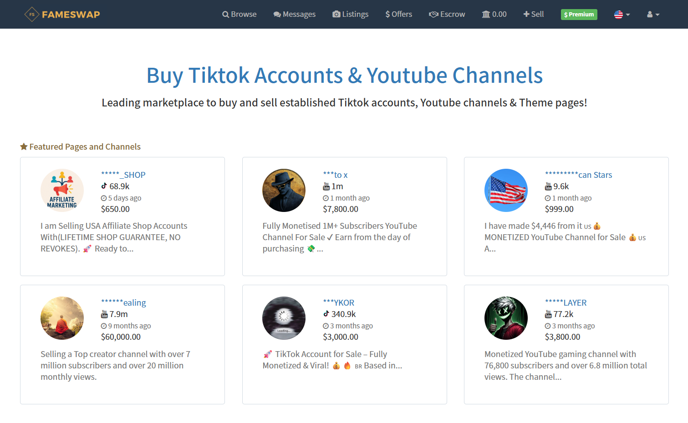Open the *****_SHOP listing link
The height and width of the screenshot is (423, 688).
[x=123, y=175]
